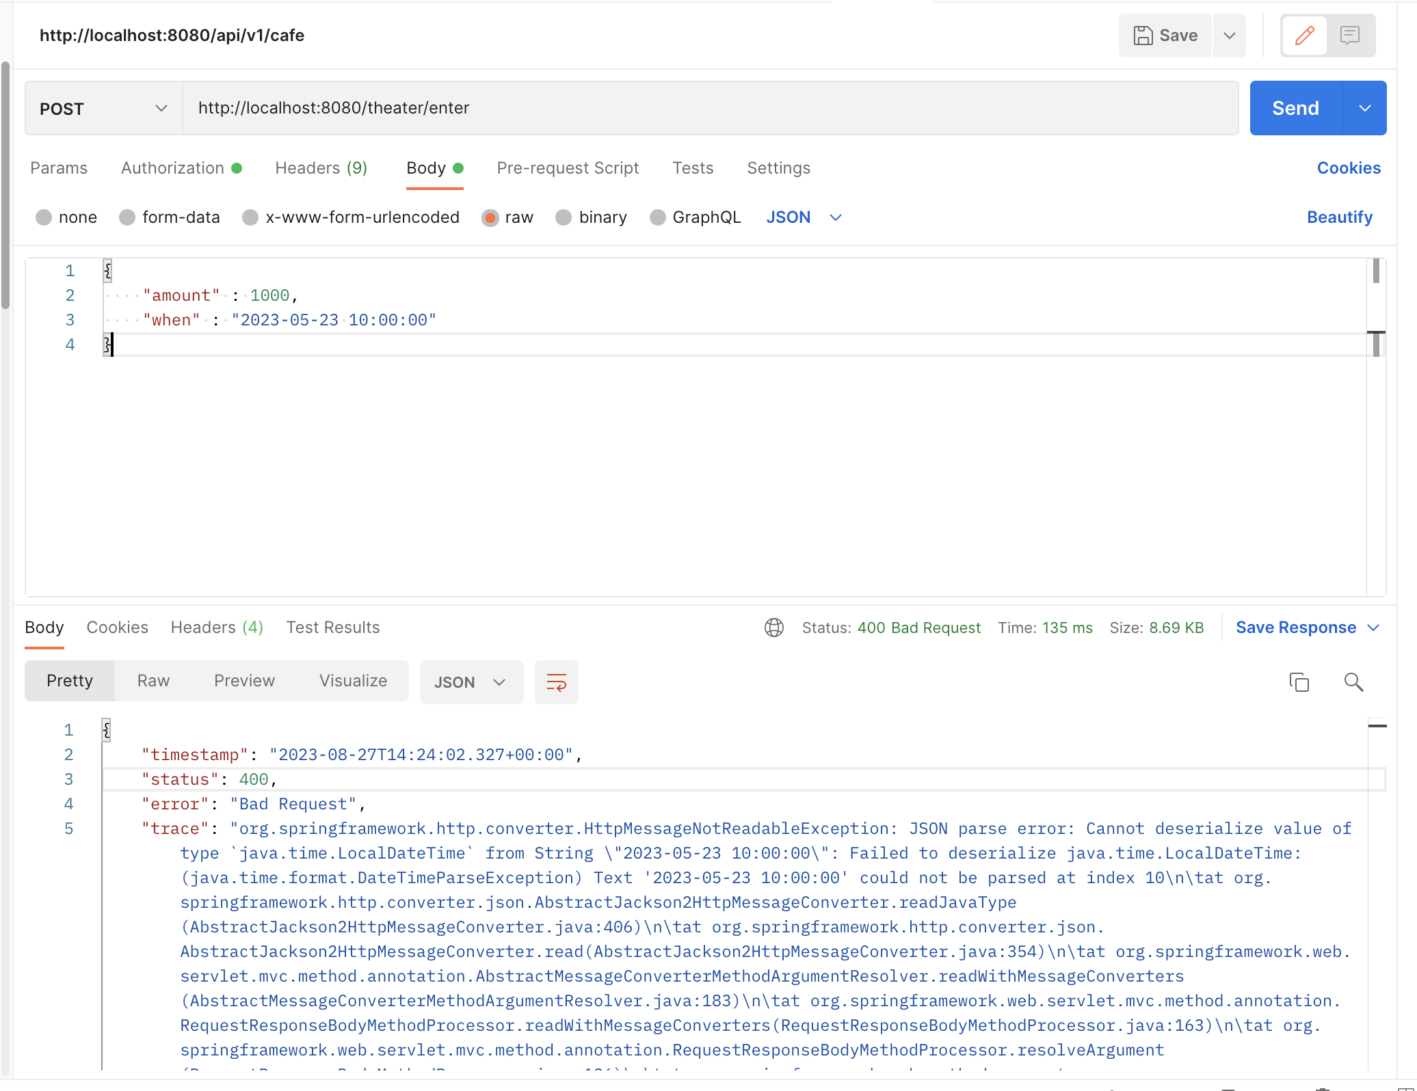
Task: Click the edit pencil icon
Action: point(1304,36)
